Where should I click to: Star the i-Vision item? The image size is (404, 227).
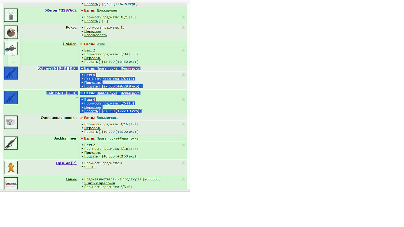point(183,50)
